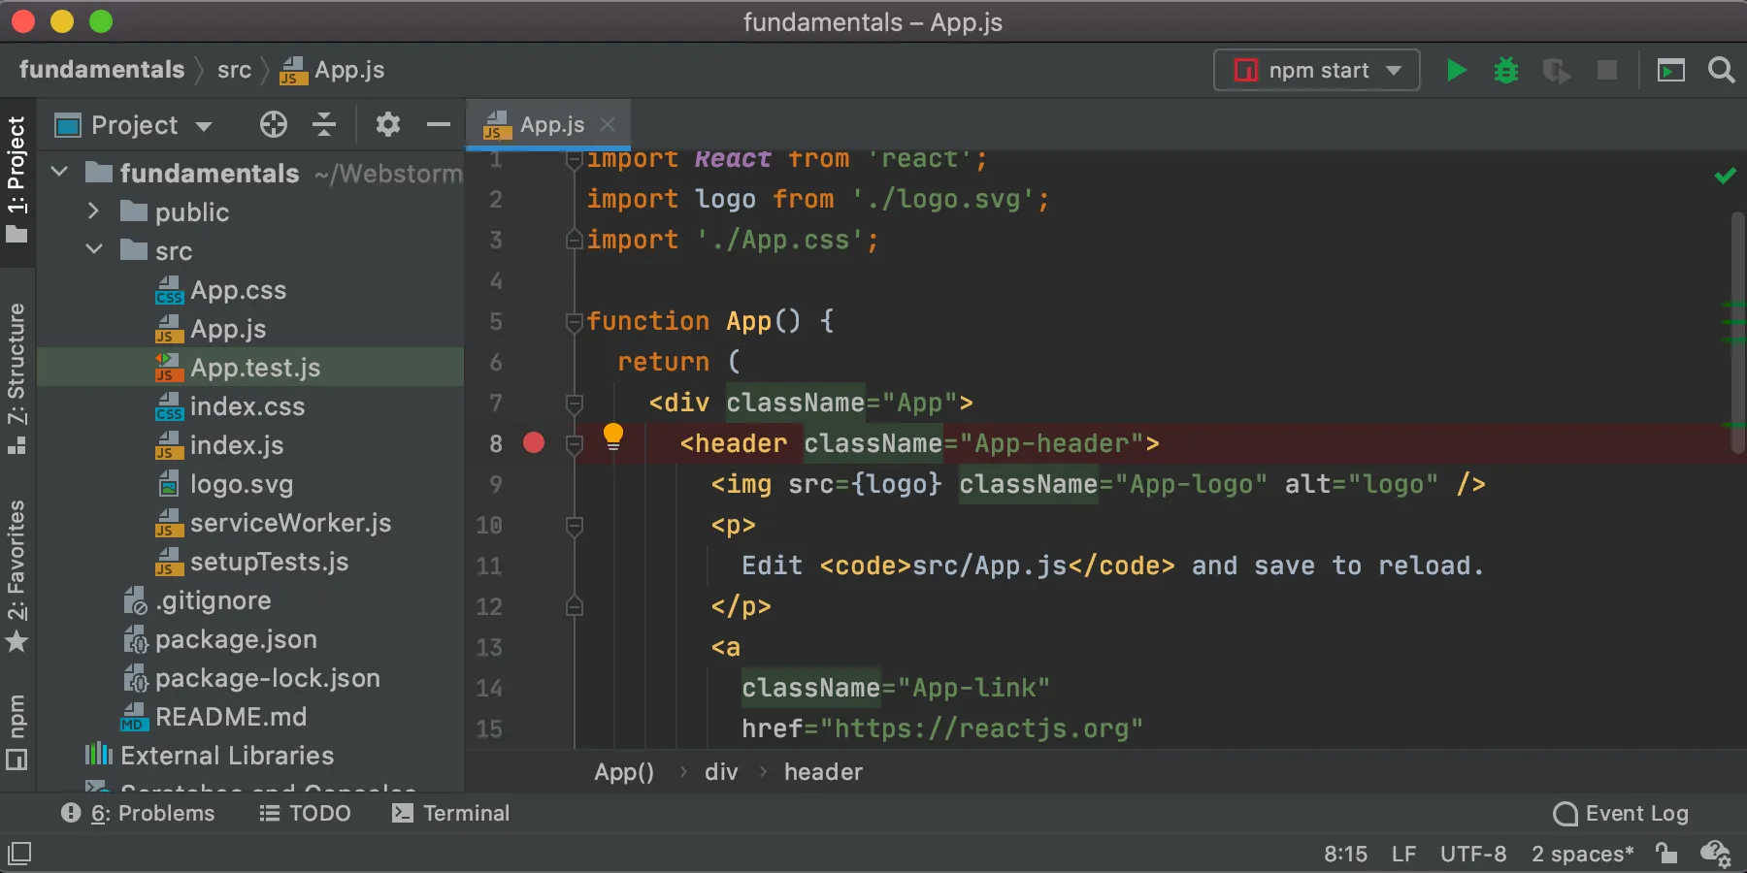Open the 7: Structure side tab
The height and width of the screenshot is (873, 1747).
[x=17, y=378]
